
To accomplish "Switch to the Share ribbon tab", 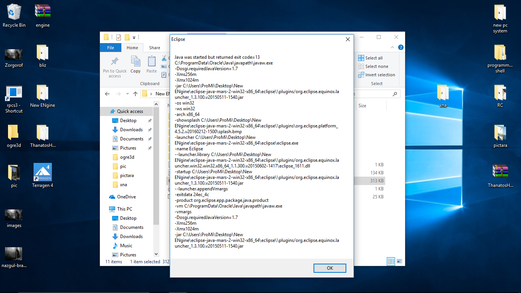I will coord(154,48).
